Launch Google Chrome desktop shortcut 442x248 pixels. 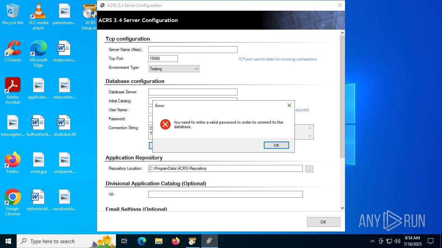pyautogui.click(x=13, y=203)
